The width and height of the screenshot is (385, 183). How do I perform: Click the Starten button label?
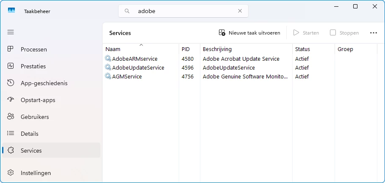tap(311, 33)
